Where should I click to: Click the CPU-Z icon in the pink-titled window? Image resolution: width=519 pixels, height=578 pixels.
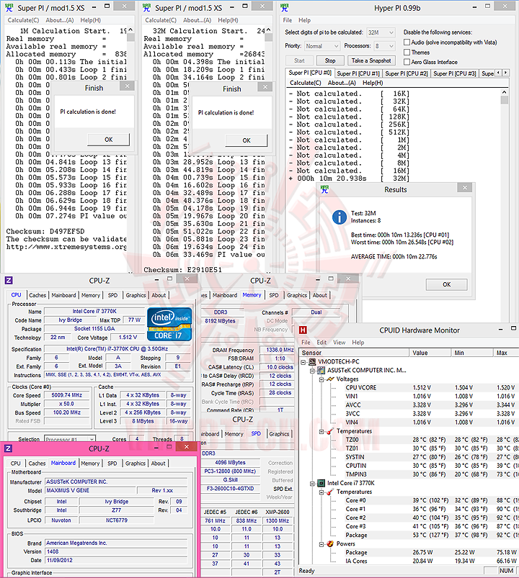[8, 448]
